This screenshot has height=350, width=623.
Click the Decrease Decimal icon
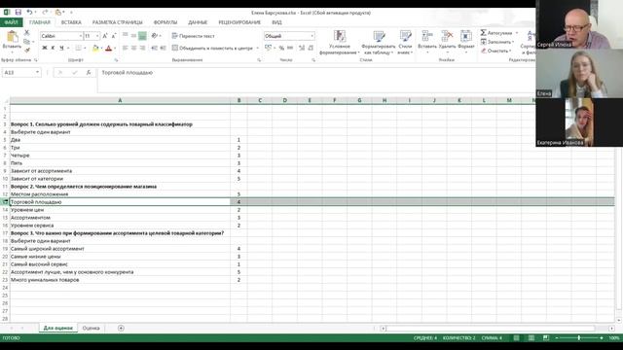(311, 48)
